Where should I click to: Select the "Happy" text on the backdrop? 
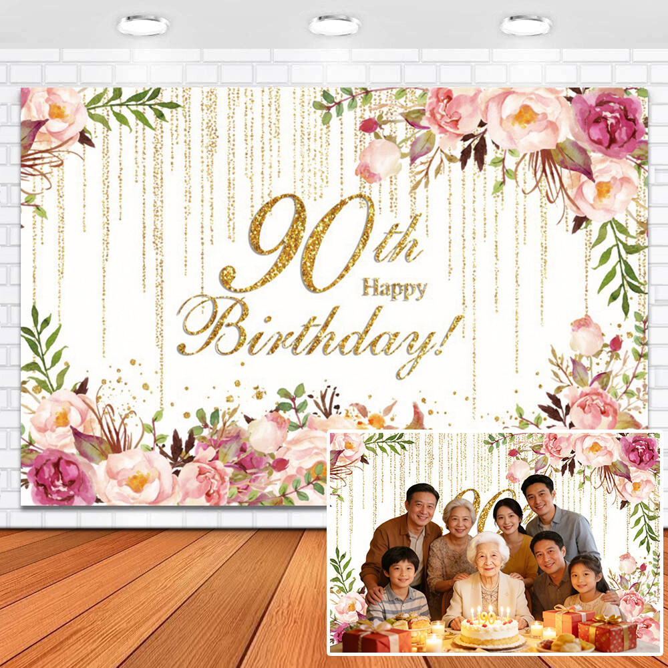click(394, 289)
